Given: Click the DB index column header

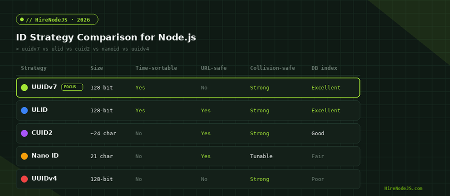Looking at the screenshot, I should (324, 68).
